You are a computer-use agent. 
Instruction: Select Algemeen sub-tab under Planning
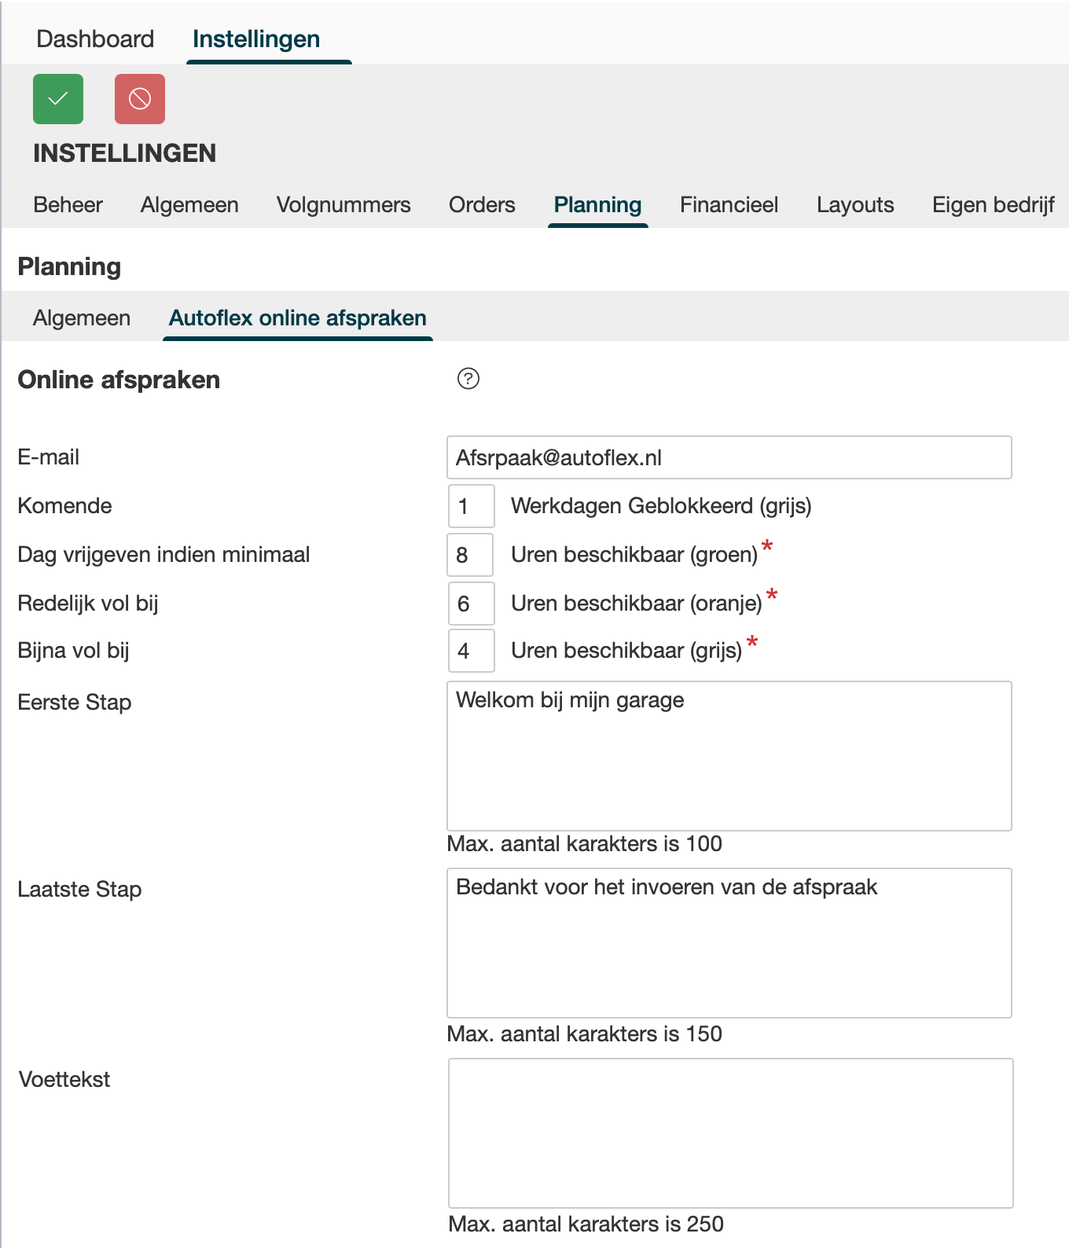[82, 318]
